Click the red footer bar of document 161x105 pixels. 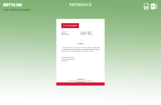tap(80, 84)
